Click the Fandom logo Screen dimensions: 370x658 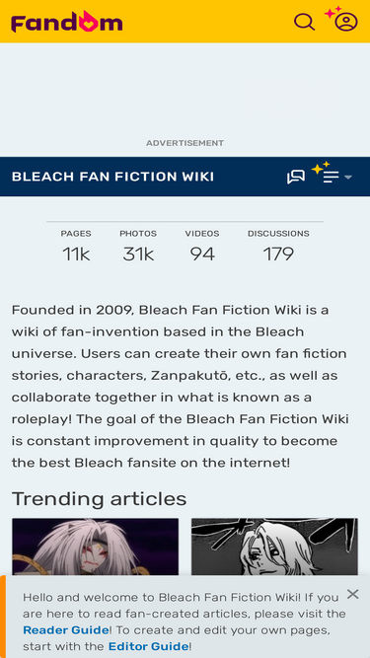(x=67, y=22)
